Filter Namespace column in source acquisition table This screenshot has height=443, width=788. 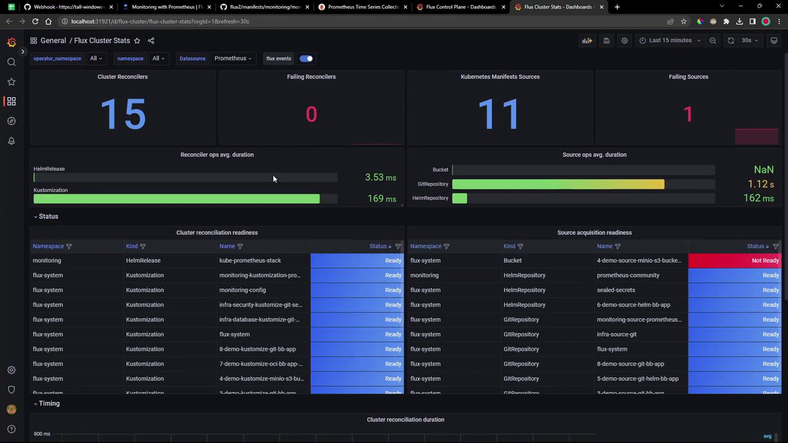click(446, 246)
